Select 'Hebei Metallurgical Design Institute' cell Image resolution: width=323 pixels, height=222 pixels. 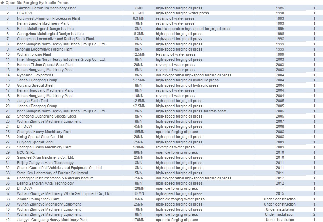pyautogui.click(x=45, y=29)
